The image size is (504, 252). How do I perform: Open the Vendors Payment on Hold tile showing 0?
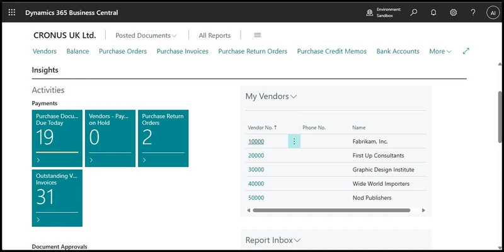click(x=110, y=138)
